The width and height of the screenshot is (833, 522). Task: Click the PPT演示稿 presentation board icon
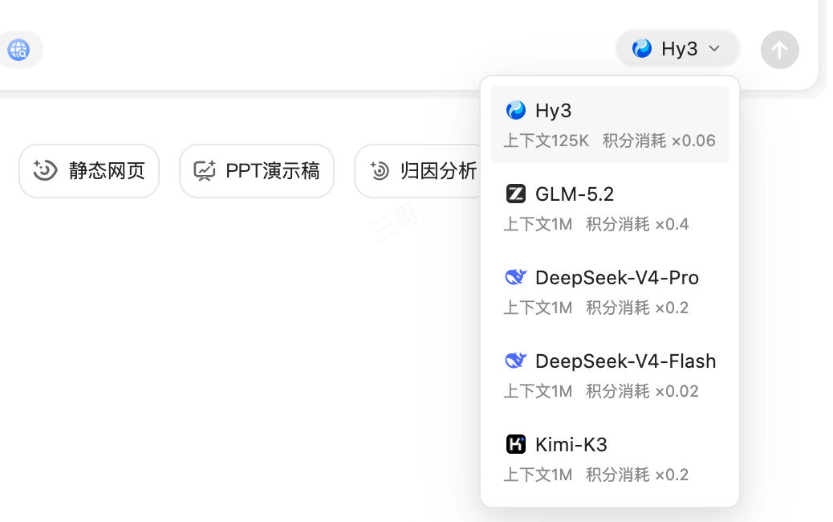(205, 170)
